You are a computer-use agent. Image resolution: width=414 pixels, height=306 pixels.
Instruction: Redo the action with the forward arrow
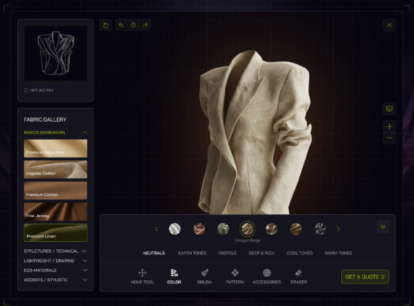[145, 25]
